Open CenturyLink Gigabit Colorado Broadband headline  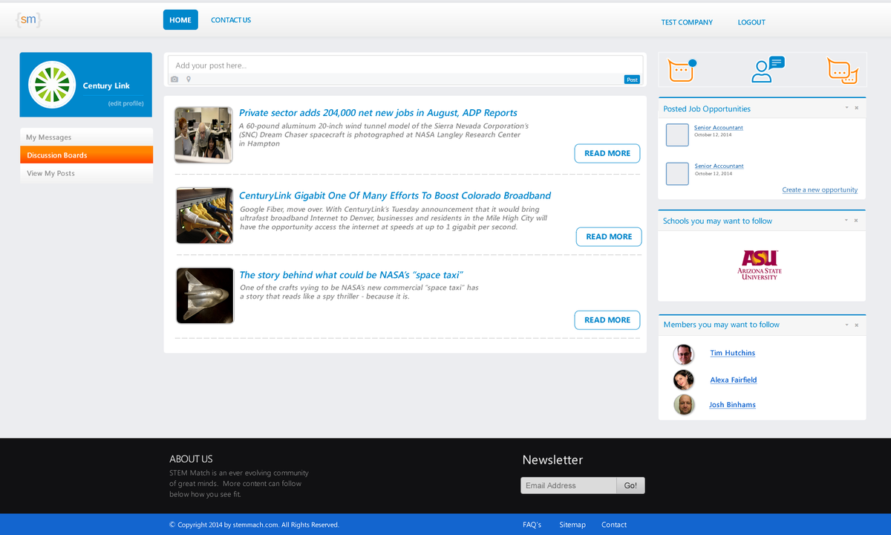395,195
